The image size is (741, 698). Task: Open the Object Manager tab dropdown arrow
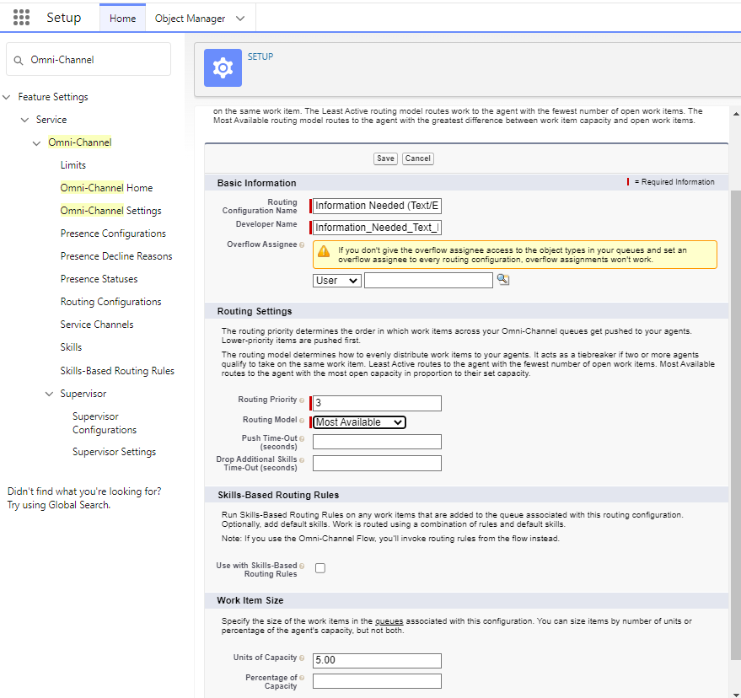coord(240,19)
